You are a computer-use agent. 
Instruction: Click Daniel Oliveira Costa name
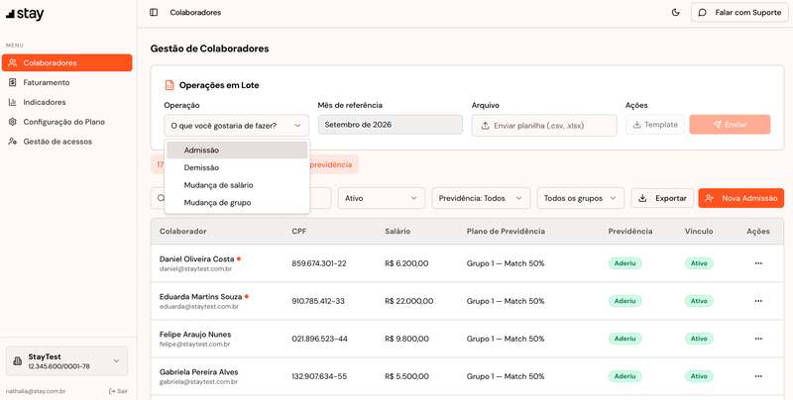[x=196, y=259]
